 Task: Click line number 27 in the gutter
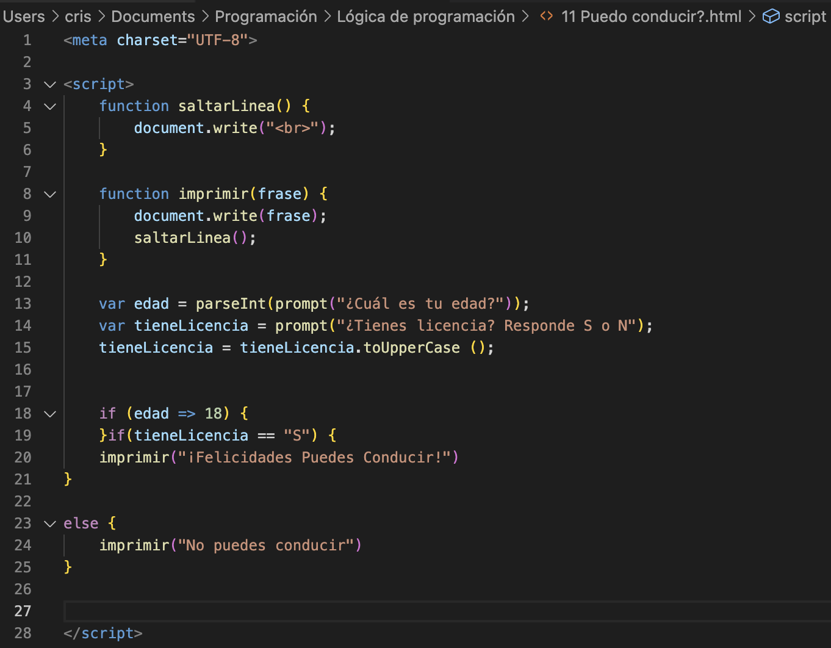[23, 611]
